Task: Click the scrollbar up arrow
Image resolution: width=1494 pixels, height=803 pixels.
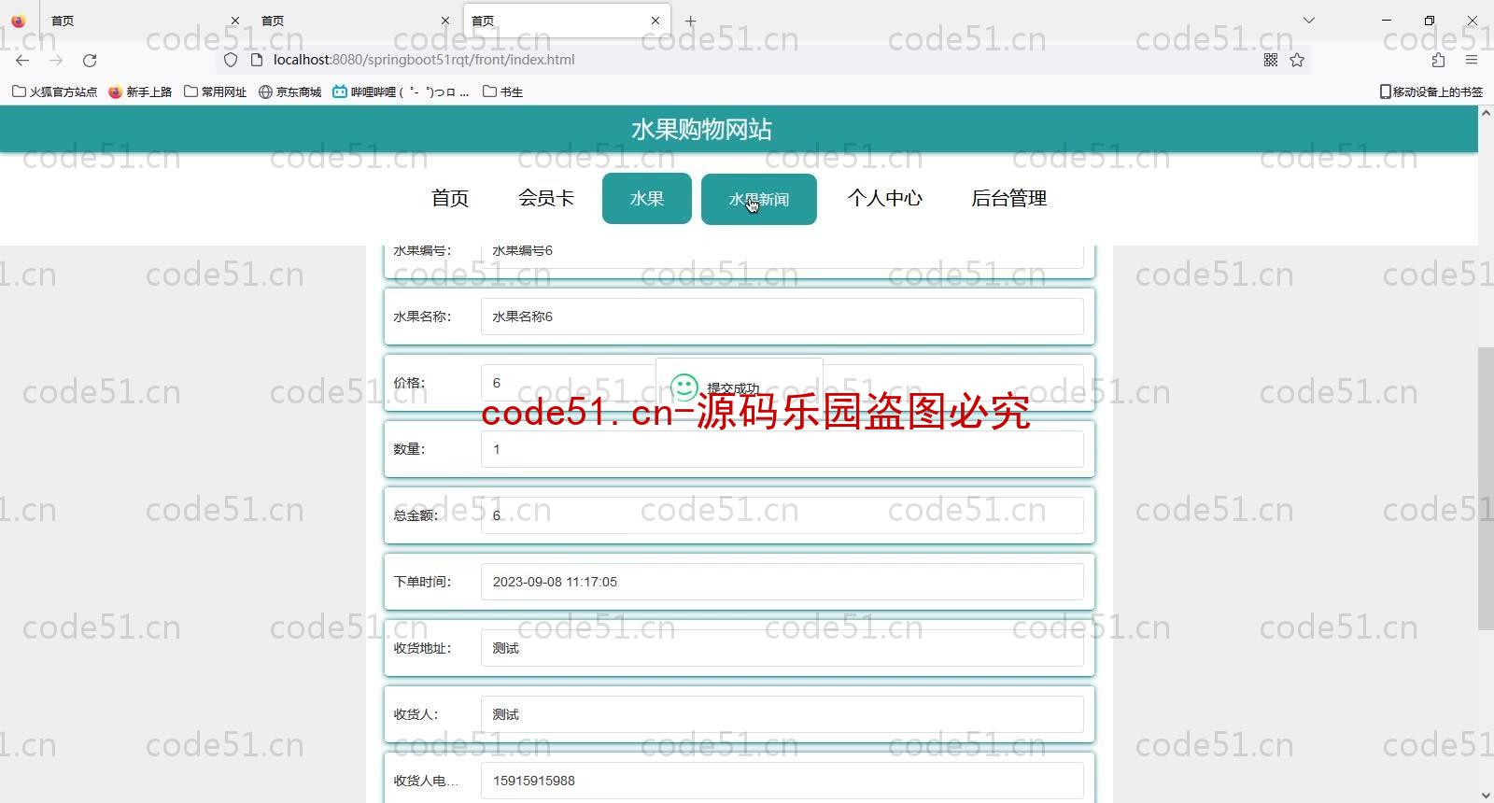Action: pos(1486,113)
